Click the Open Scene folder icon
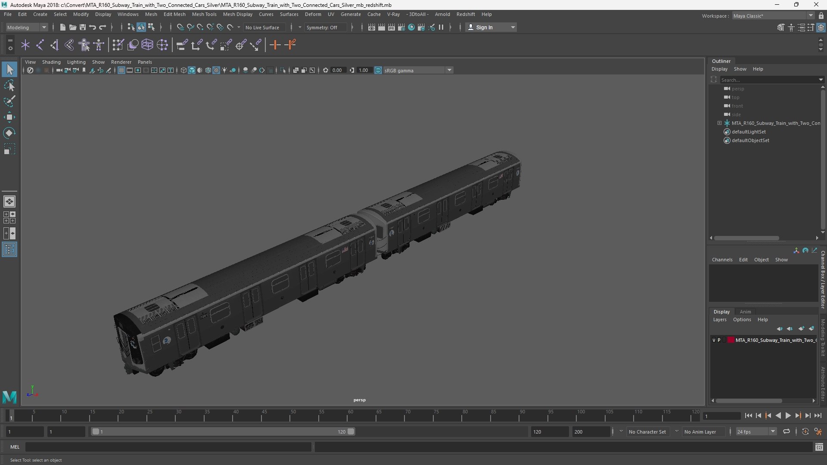Screen dimensions: 827x465 pos(72,27)
